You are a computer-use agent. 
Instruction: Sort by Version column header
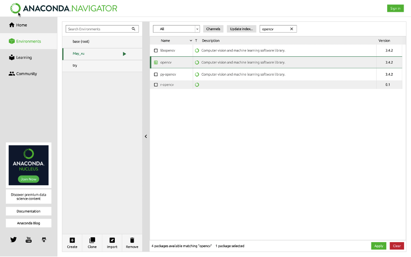coord(384,41)
